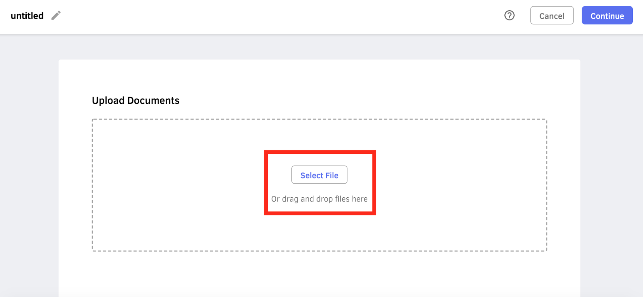Image resolution: width=643 pixels, height=297 pixels.
Task: Click empty space inside the dashed dropzone
Action: pyautogui.click(x=177, y=185)
